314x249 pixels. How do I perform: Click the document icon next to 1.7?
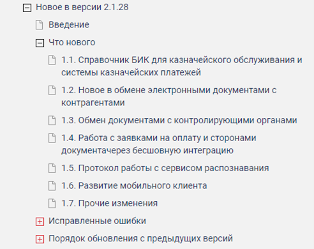point(52,204)
